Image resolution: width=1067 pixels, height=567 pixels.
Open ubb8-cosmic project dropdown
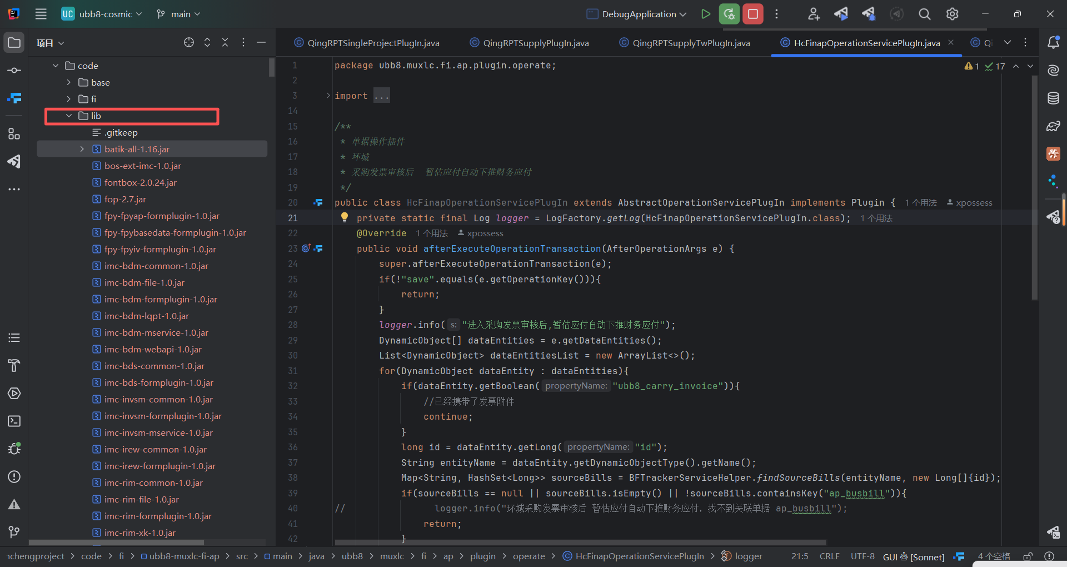(102, 14)
